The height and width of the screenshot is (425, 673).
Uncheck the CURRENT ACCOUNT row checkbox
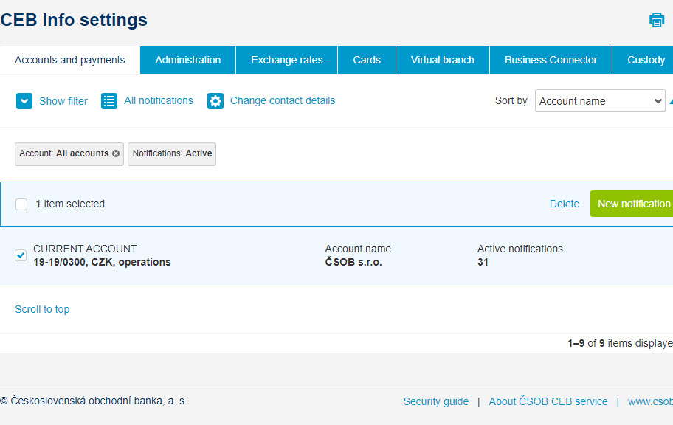click(21, 255)
